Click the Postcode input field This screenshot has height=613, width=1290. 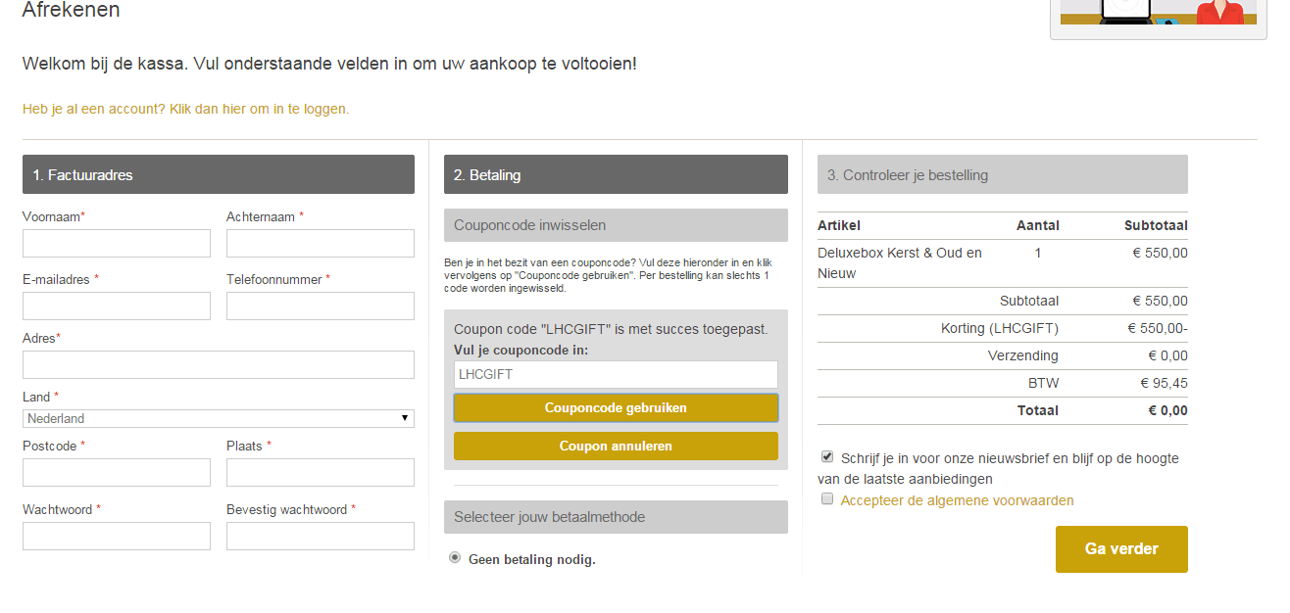tap(117, 472)
